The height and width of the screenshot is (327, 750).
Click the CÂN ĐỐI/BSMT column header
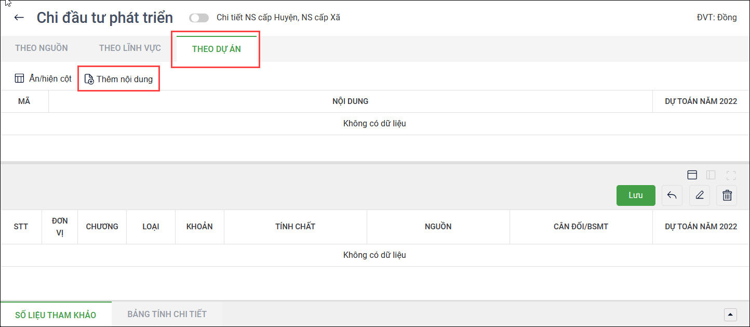(581, 227)
